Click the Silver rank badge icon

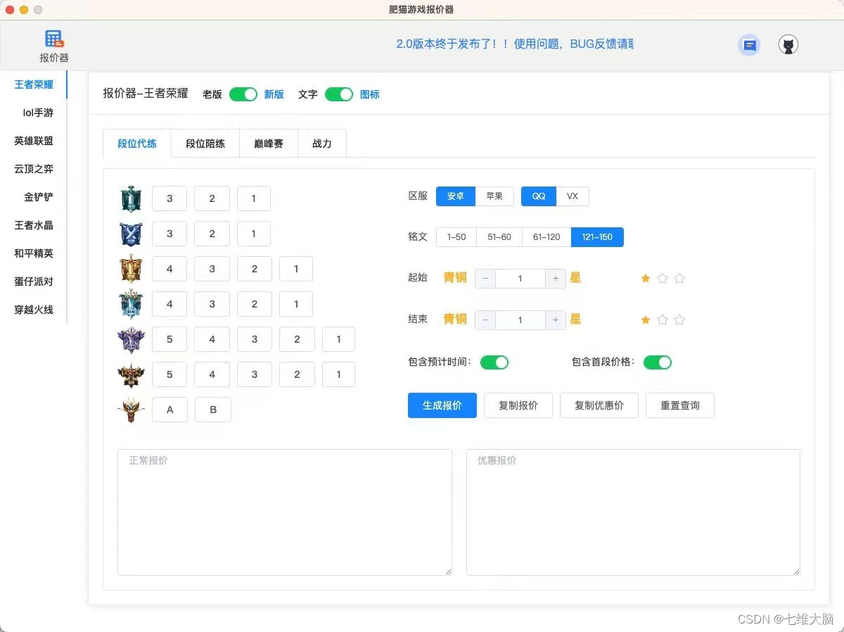tap(131, 234)
